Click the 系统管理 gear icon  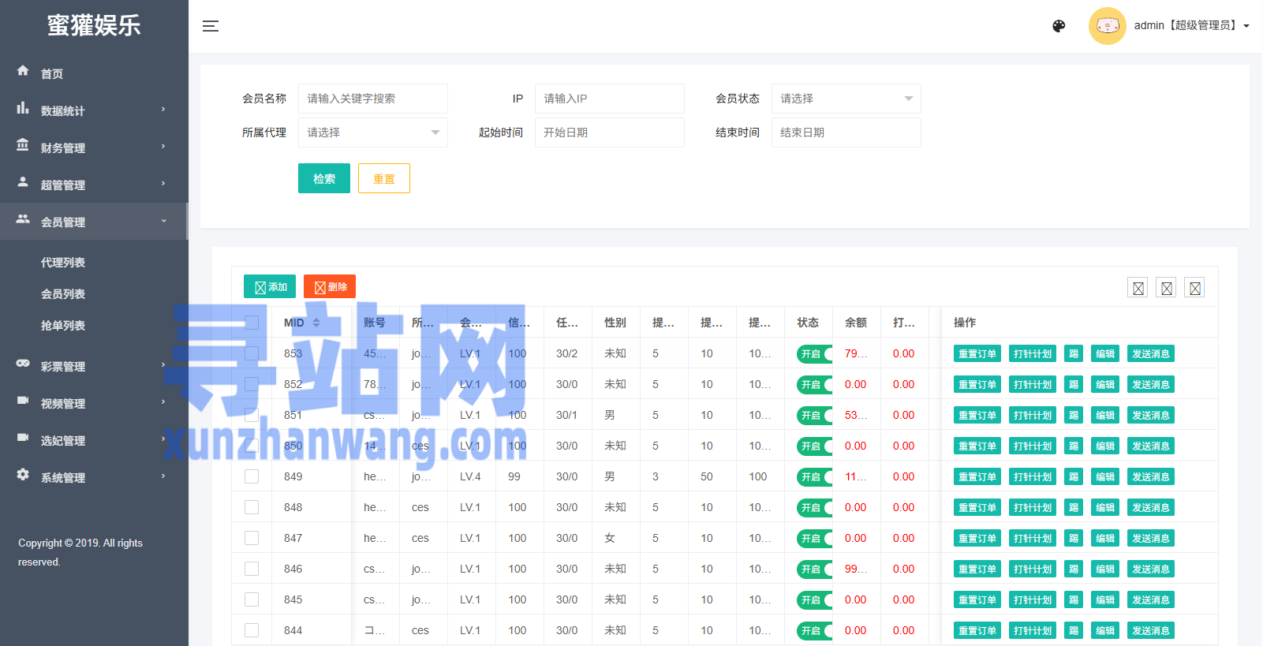tap(23, 475)
